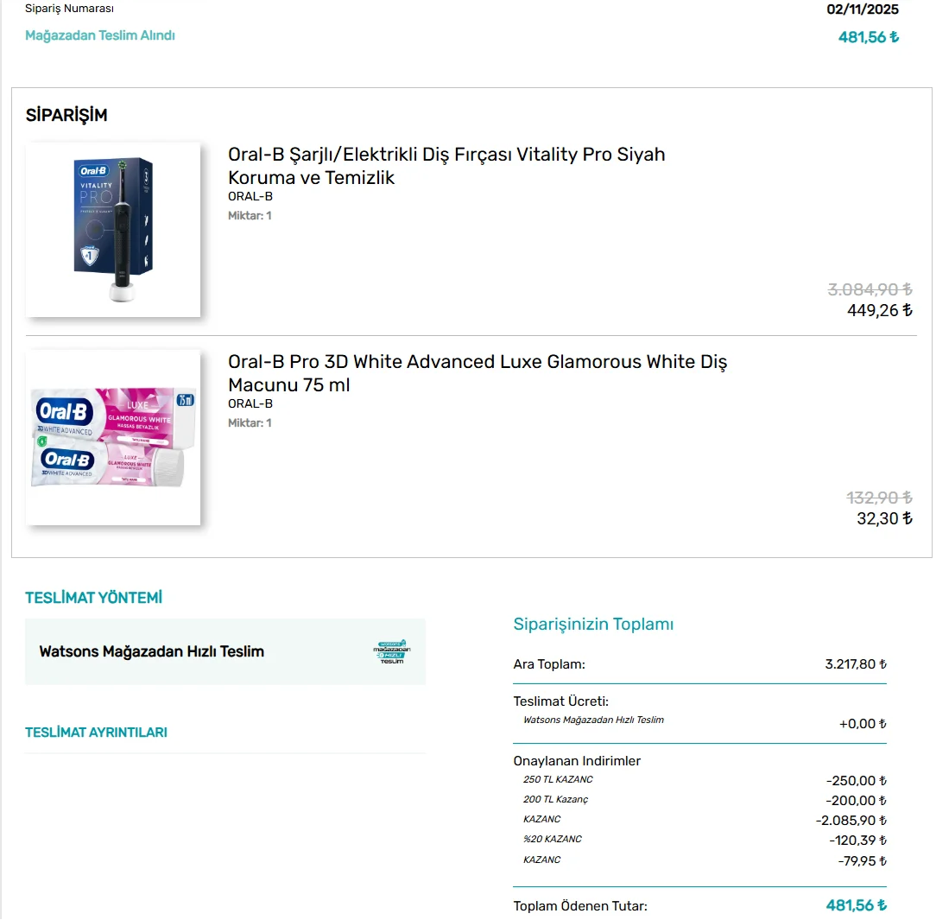Click the Toplam Ödenen Tutar 481,56 ₺ amount
The width and height of the screenshot is (936, 920).
click(856, 905)
